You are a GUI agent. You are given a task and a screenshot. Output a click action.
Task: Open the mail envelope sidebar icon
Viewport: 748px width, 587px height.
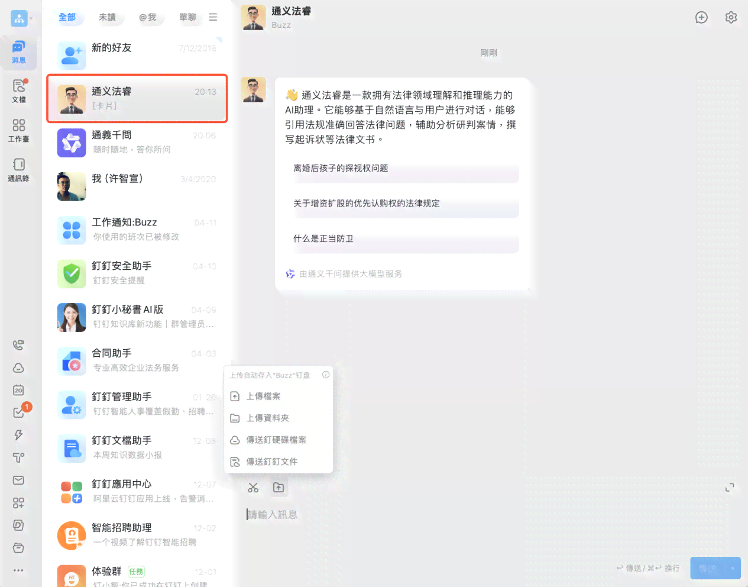19,480
